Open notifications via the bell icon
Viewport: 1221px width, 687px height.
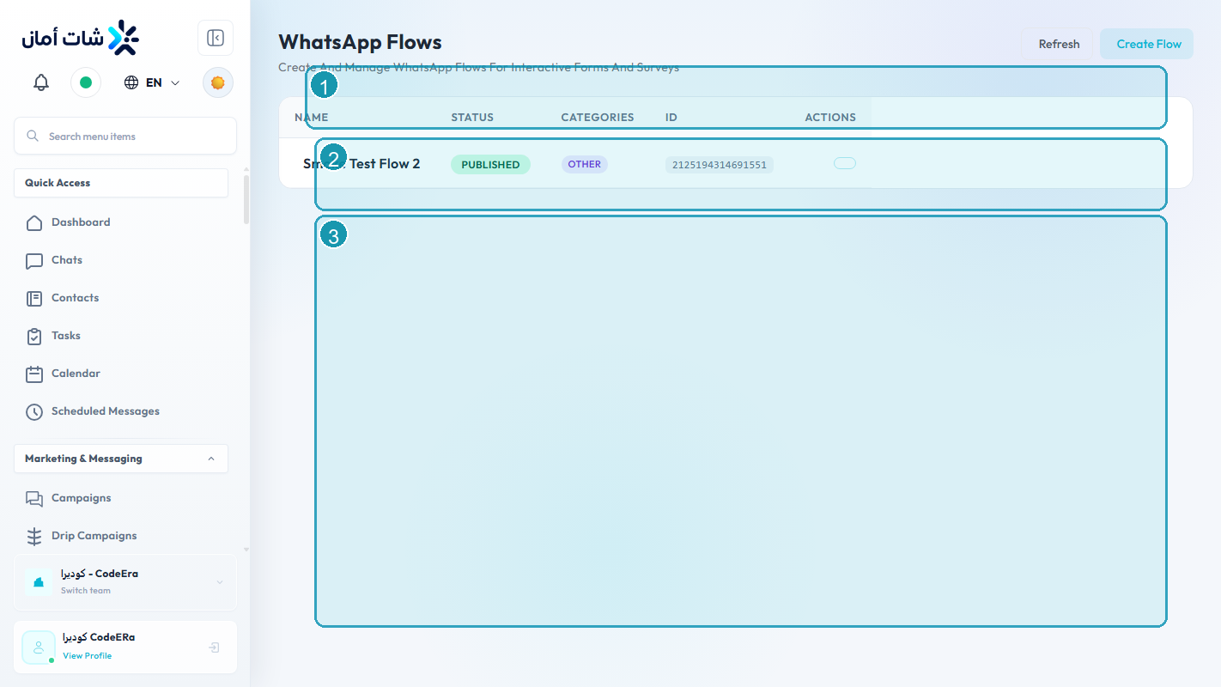click(41, 82)
